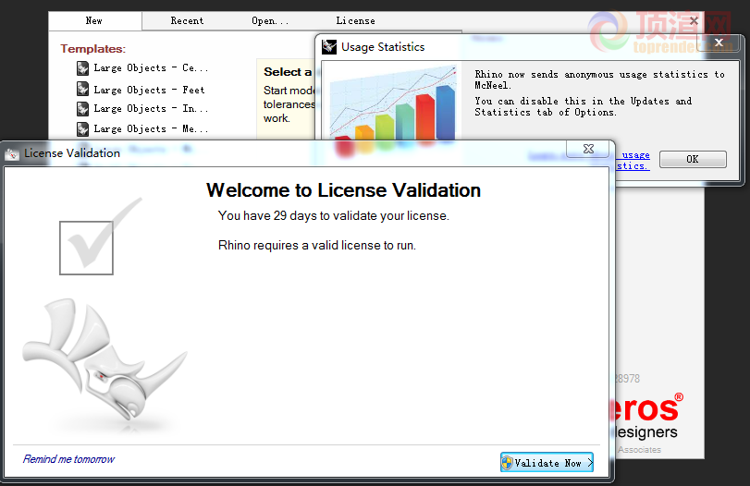This screenshot has width=750, height=486.
Task: Click the usage statistics bar chart image
Action: point(393,103)
